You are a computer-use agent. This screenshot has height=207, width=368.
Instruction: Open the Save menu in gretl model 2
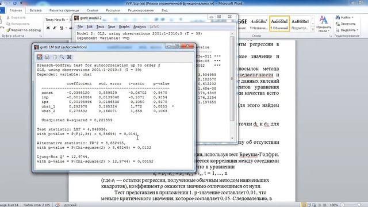pos(112,26)
